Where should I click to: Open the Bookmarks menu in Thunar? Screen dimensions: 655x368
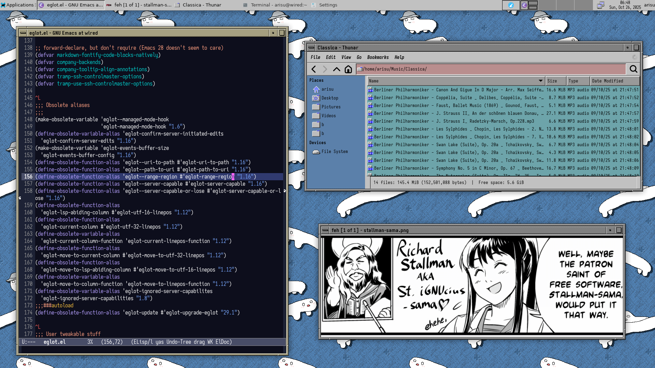tap(378, 57)
